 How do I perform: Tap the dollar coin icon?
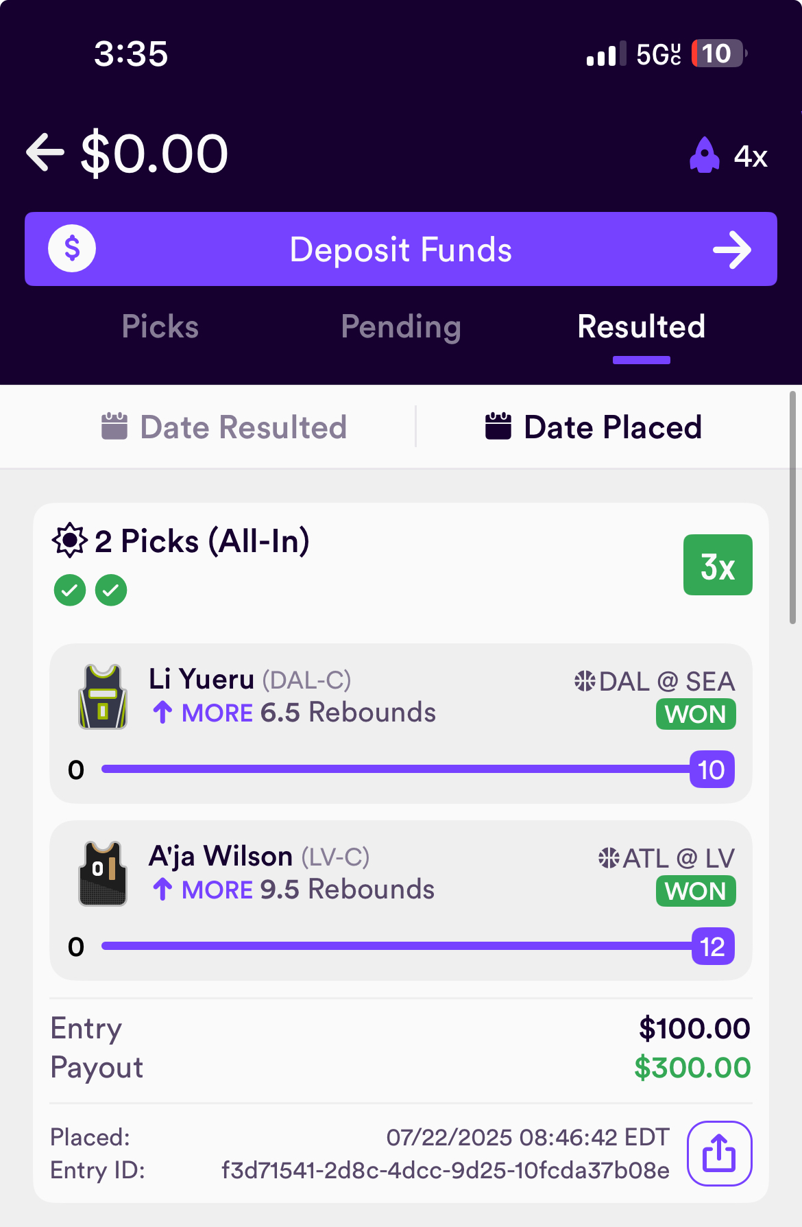[72, 248]
